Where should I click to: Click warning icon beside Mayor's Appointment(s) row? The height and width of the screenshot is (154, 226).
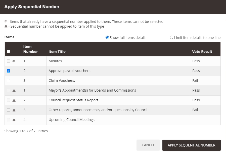click(x=14, y=91)
